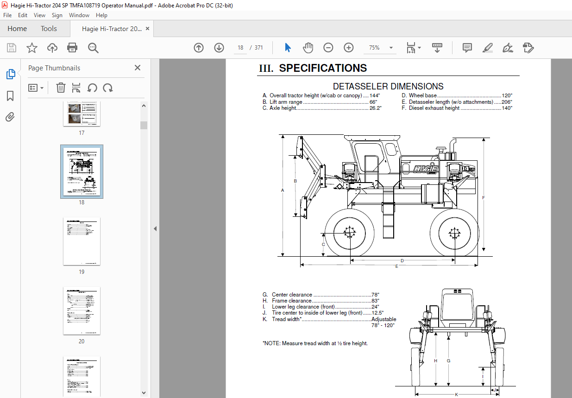Click the 'Frame clearance' line
Viewport: 572px width, 398px height.
pos(321,301)
